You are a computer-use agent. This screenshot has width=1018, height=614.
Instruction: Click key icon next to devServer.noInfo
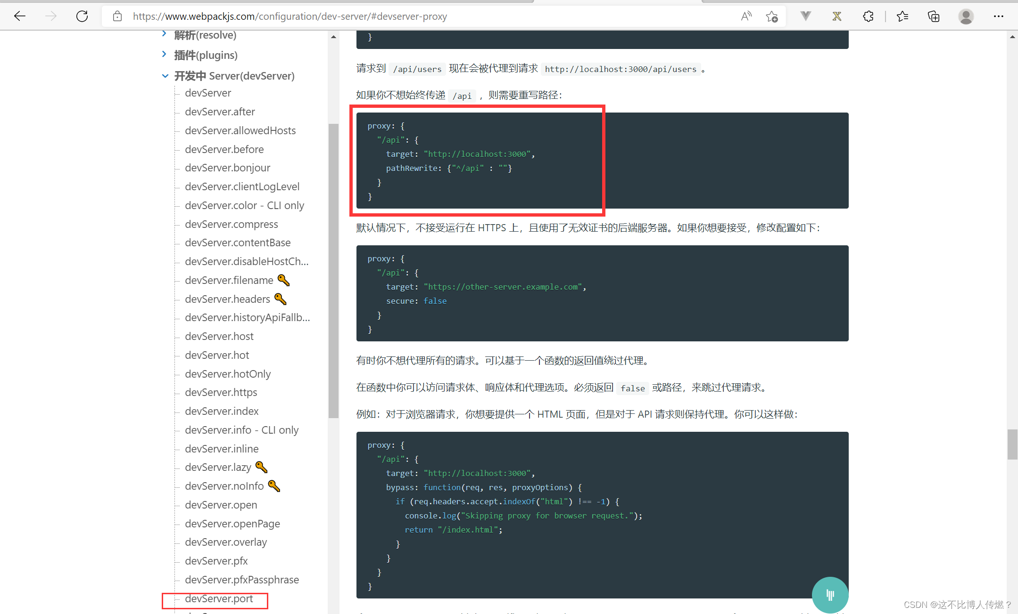tap(274, 486)
